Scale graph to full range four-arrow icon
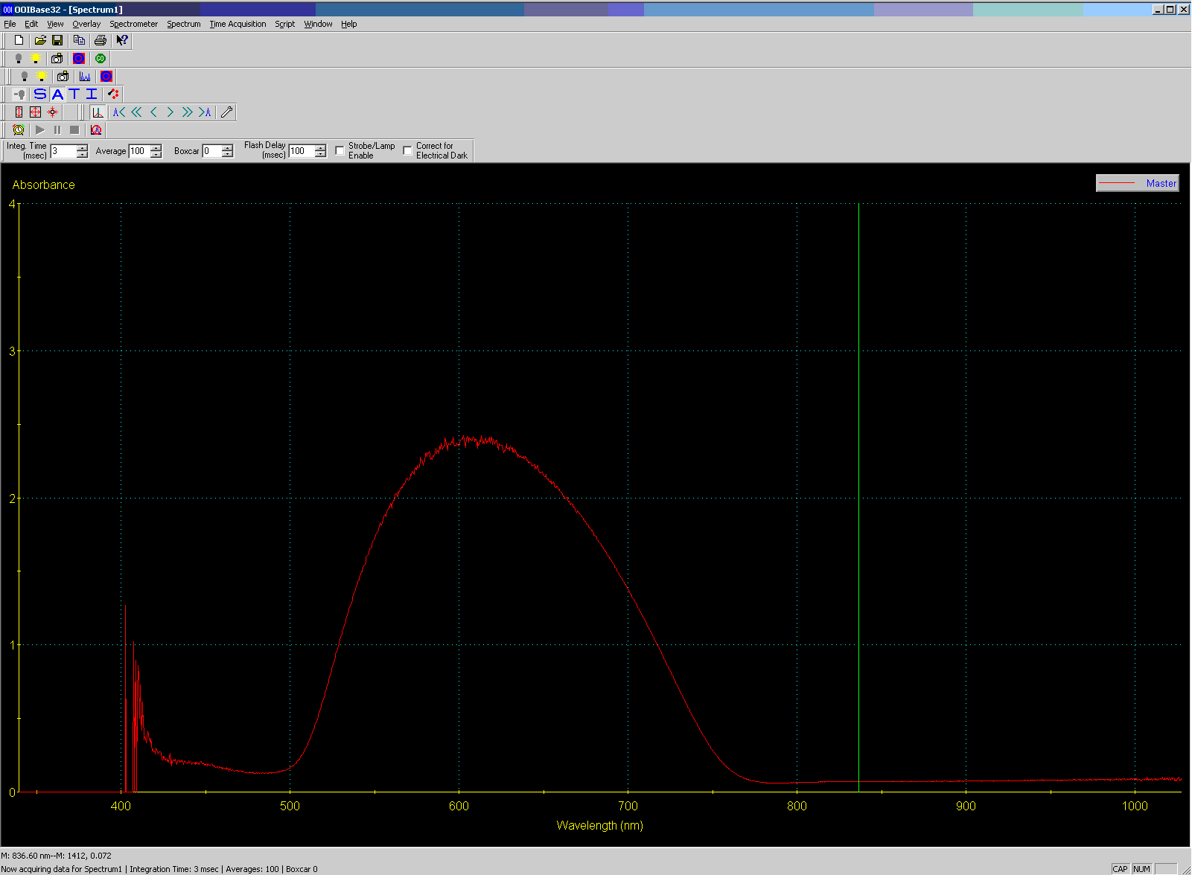Image resolution: width=1192 pixels, height=875 pixels. 36,112
